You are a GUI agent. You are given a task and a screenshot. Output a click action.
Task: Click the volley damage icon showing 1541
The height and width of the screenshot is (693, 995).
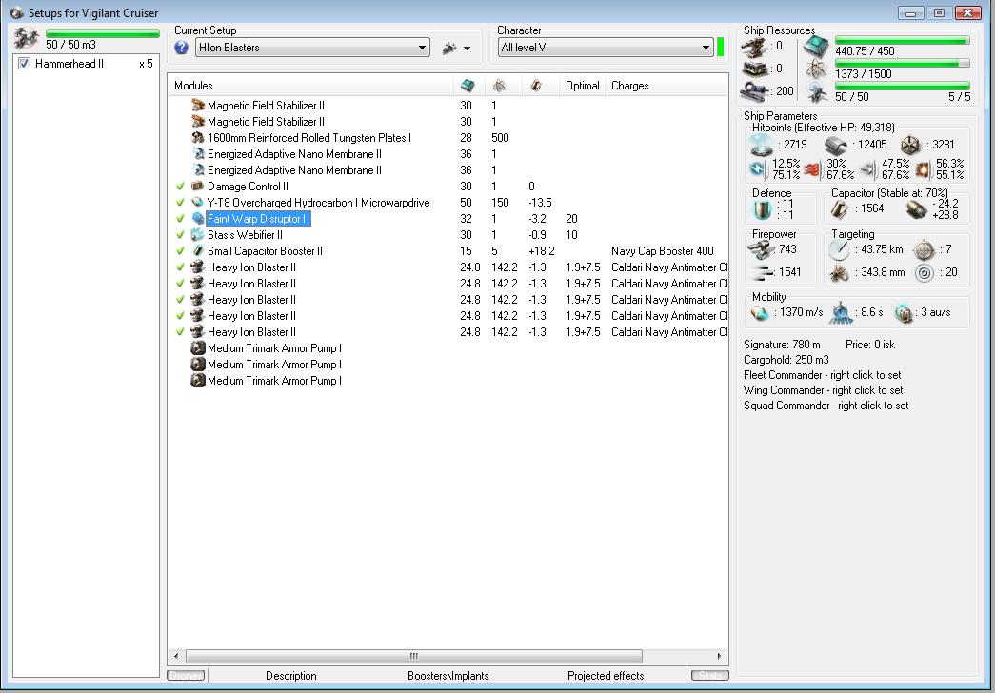tap(761, 273)
